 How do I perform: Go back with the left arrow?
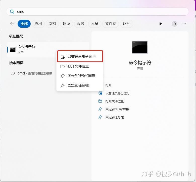[12, 24]
